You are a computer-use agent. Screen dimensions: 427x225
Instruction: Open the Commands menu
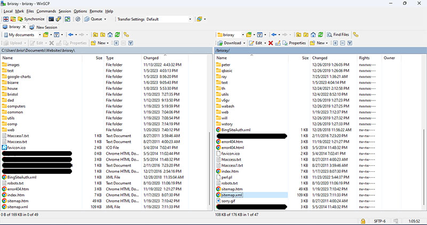(x=46, y=11)
